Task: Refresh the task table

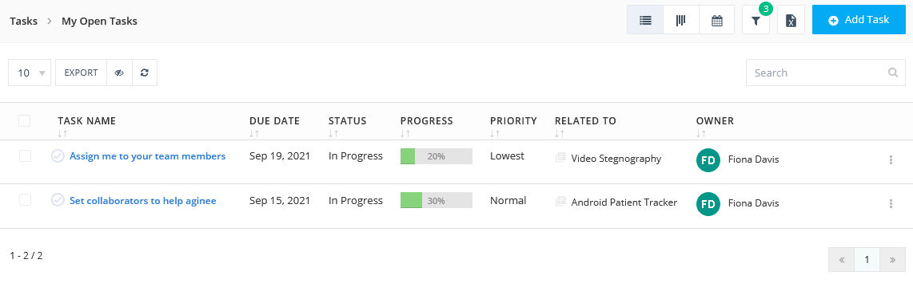Action: pos(145,73)
